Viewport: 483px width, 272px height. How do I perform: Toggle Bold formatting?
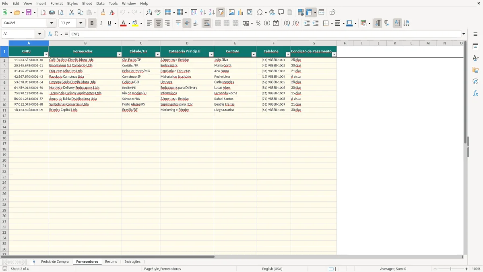pos(92,23)
